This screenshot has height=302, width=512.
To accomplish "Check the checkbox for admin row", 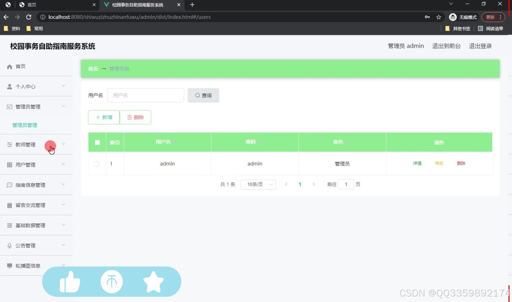I will tap(97, 164).
